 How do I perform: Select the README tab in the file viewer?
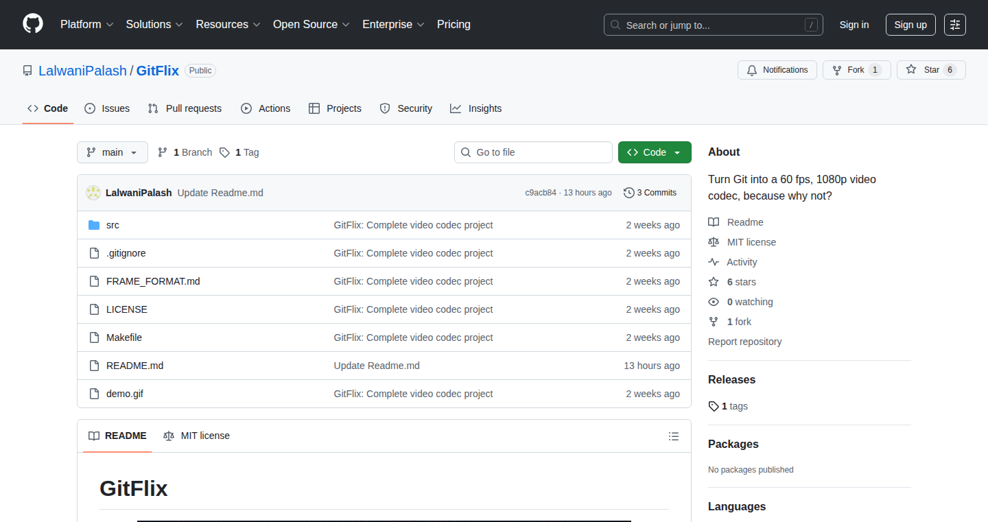117,436
